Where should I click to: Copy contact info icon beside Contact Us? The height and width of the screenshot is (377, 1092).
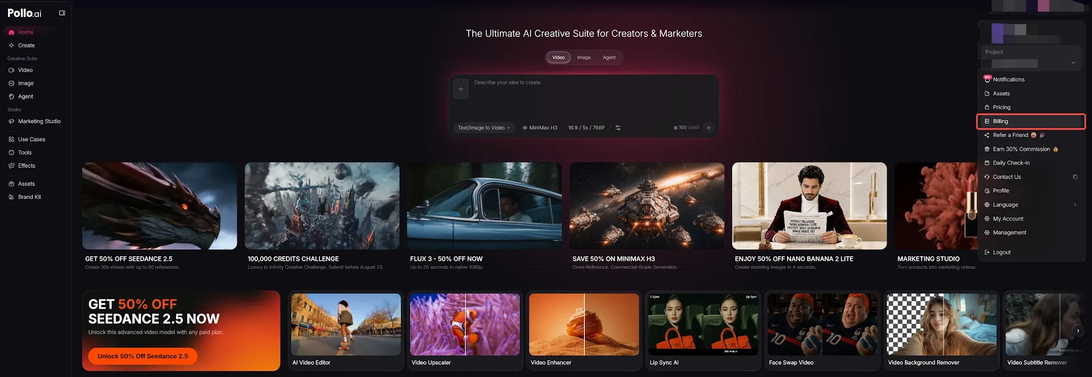[x=1075, y=177]
